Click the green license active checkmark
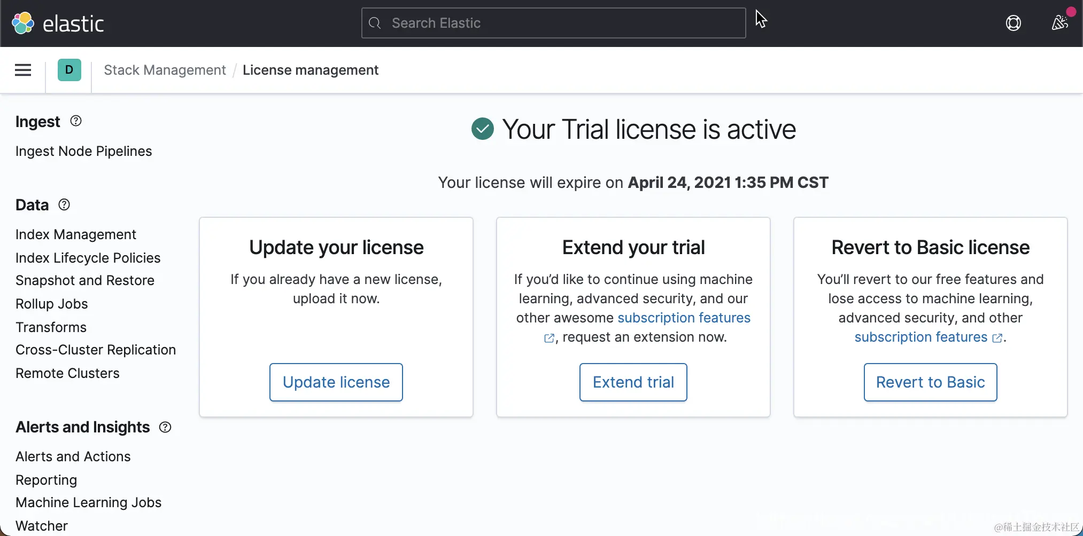The height and width of the screenshot is (536, 1083). tap(483, 129)
